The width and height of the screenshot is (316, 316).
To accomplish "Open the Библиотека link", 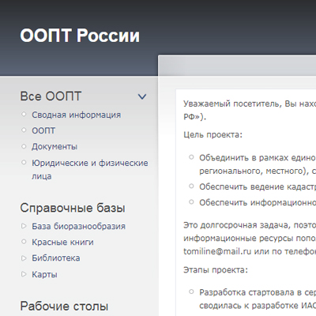I will [x=56, y=258].
